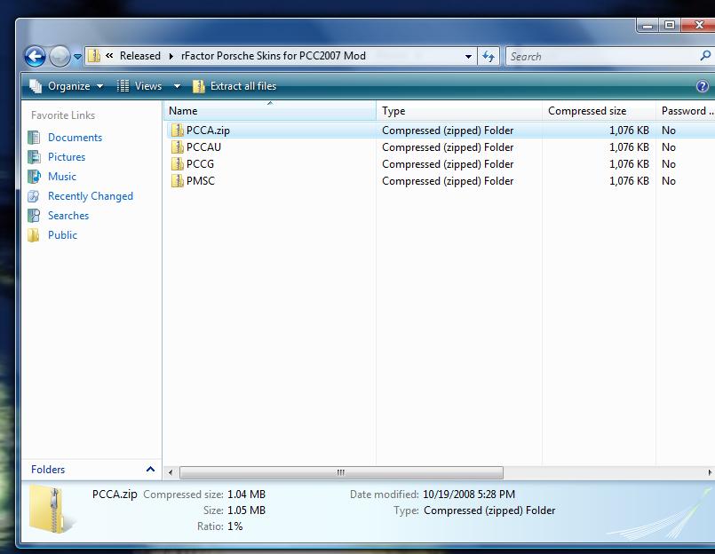This screenshot has width=715, height=554.
Task: Open Recently Changed favorite link
Action: coord(91,196)
